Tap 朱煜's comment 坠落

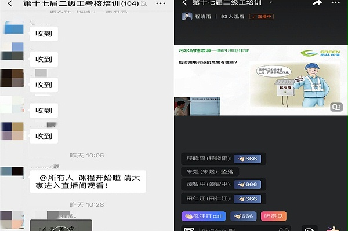coord(210,171)
